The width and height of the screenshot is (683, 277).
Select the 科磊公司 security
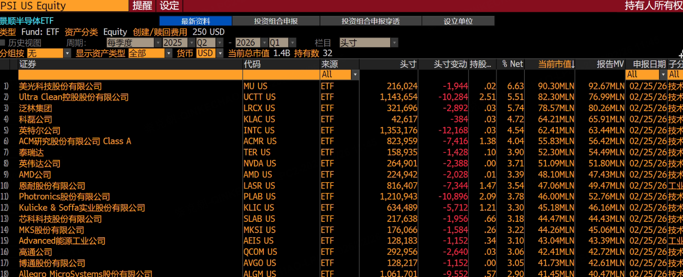(35, 120)
